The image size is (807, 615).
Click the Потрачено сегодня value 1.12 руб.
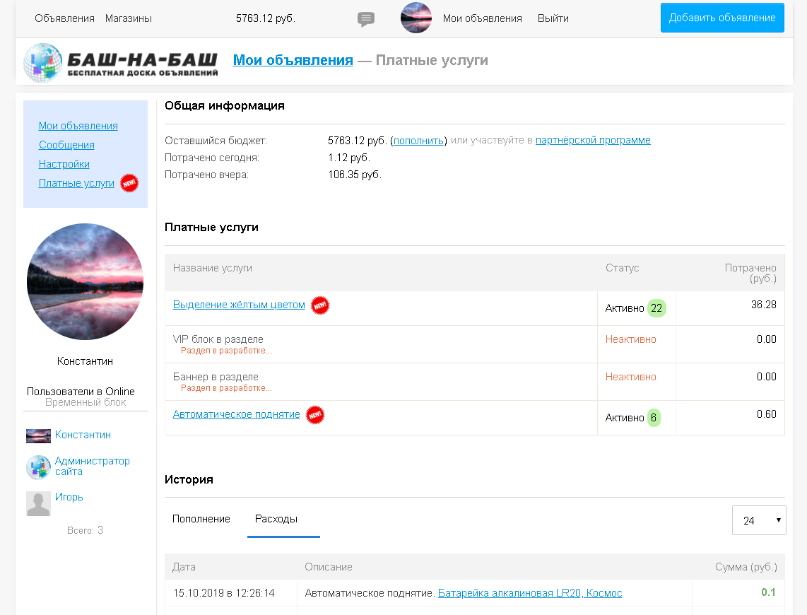(349, 158)
